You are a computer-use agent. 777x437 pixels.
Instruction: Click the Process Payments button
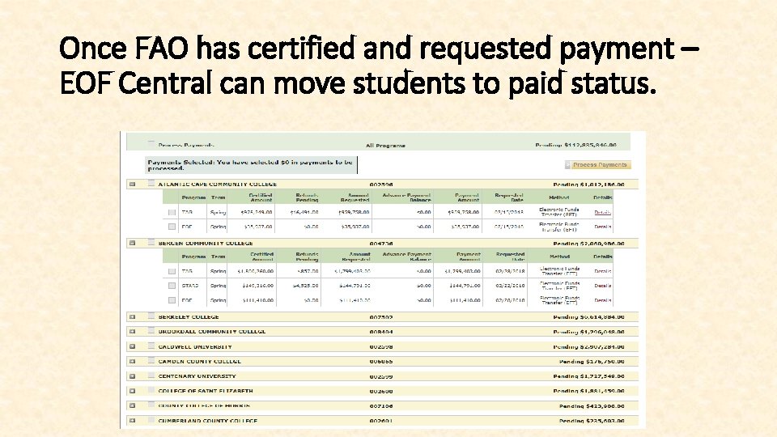pyautogui.click(x=598, y=165)
